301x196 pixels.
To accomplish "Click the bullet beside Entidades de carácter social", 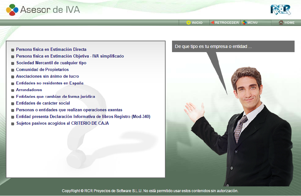I will (x=13, y=104).
